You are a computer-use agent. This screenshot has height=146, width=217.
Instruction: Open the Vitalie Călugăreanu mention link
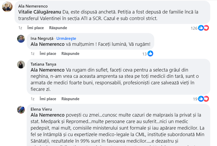(x=40, y=12)
